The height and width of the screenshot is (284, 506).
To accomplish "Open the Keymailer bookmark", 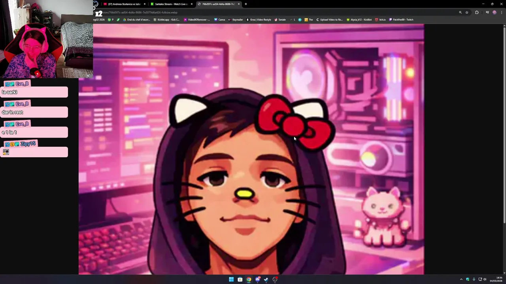I will click(x=236, y=19).
